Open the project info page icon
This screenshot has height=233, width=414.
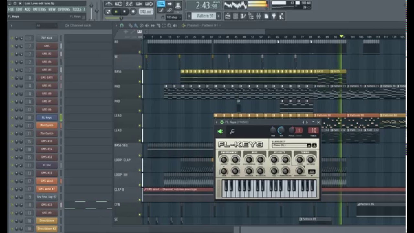267,16
